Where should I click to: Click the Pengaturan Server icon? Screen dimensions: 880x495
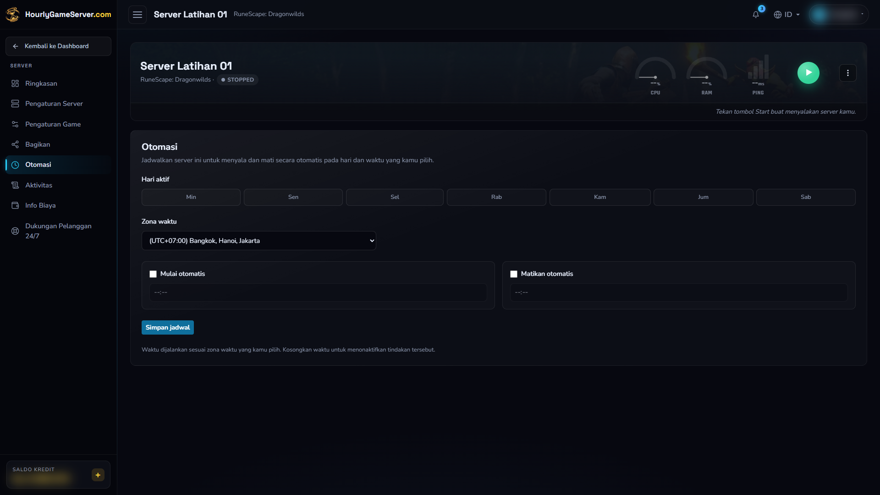point(15,104)
